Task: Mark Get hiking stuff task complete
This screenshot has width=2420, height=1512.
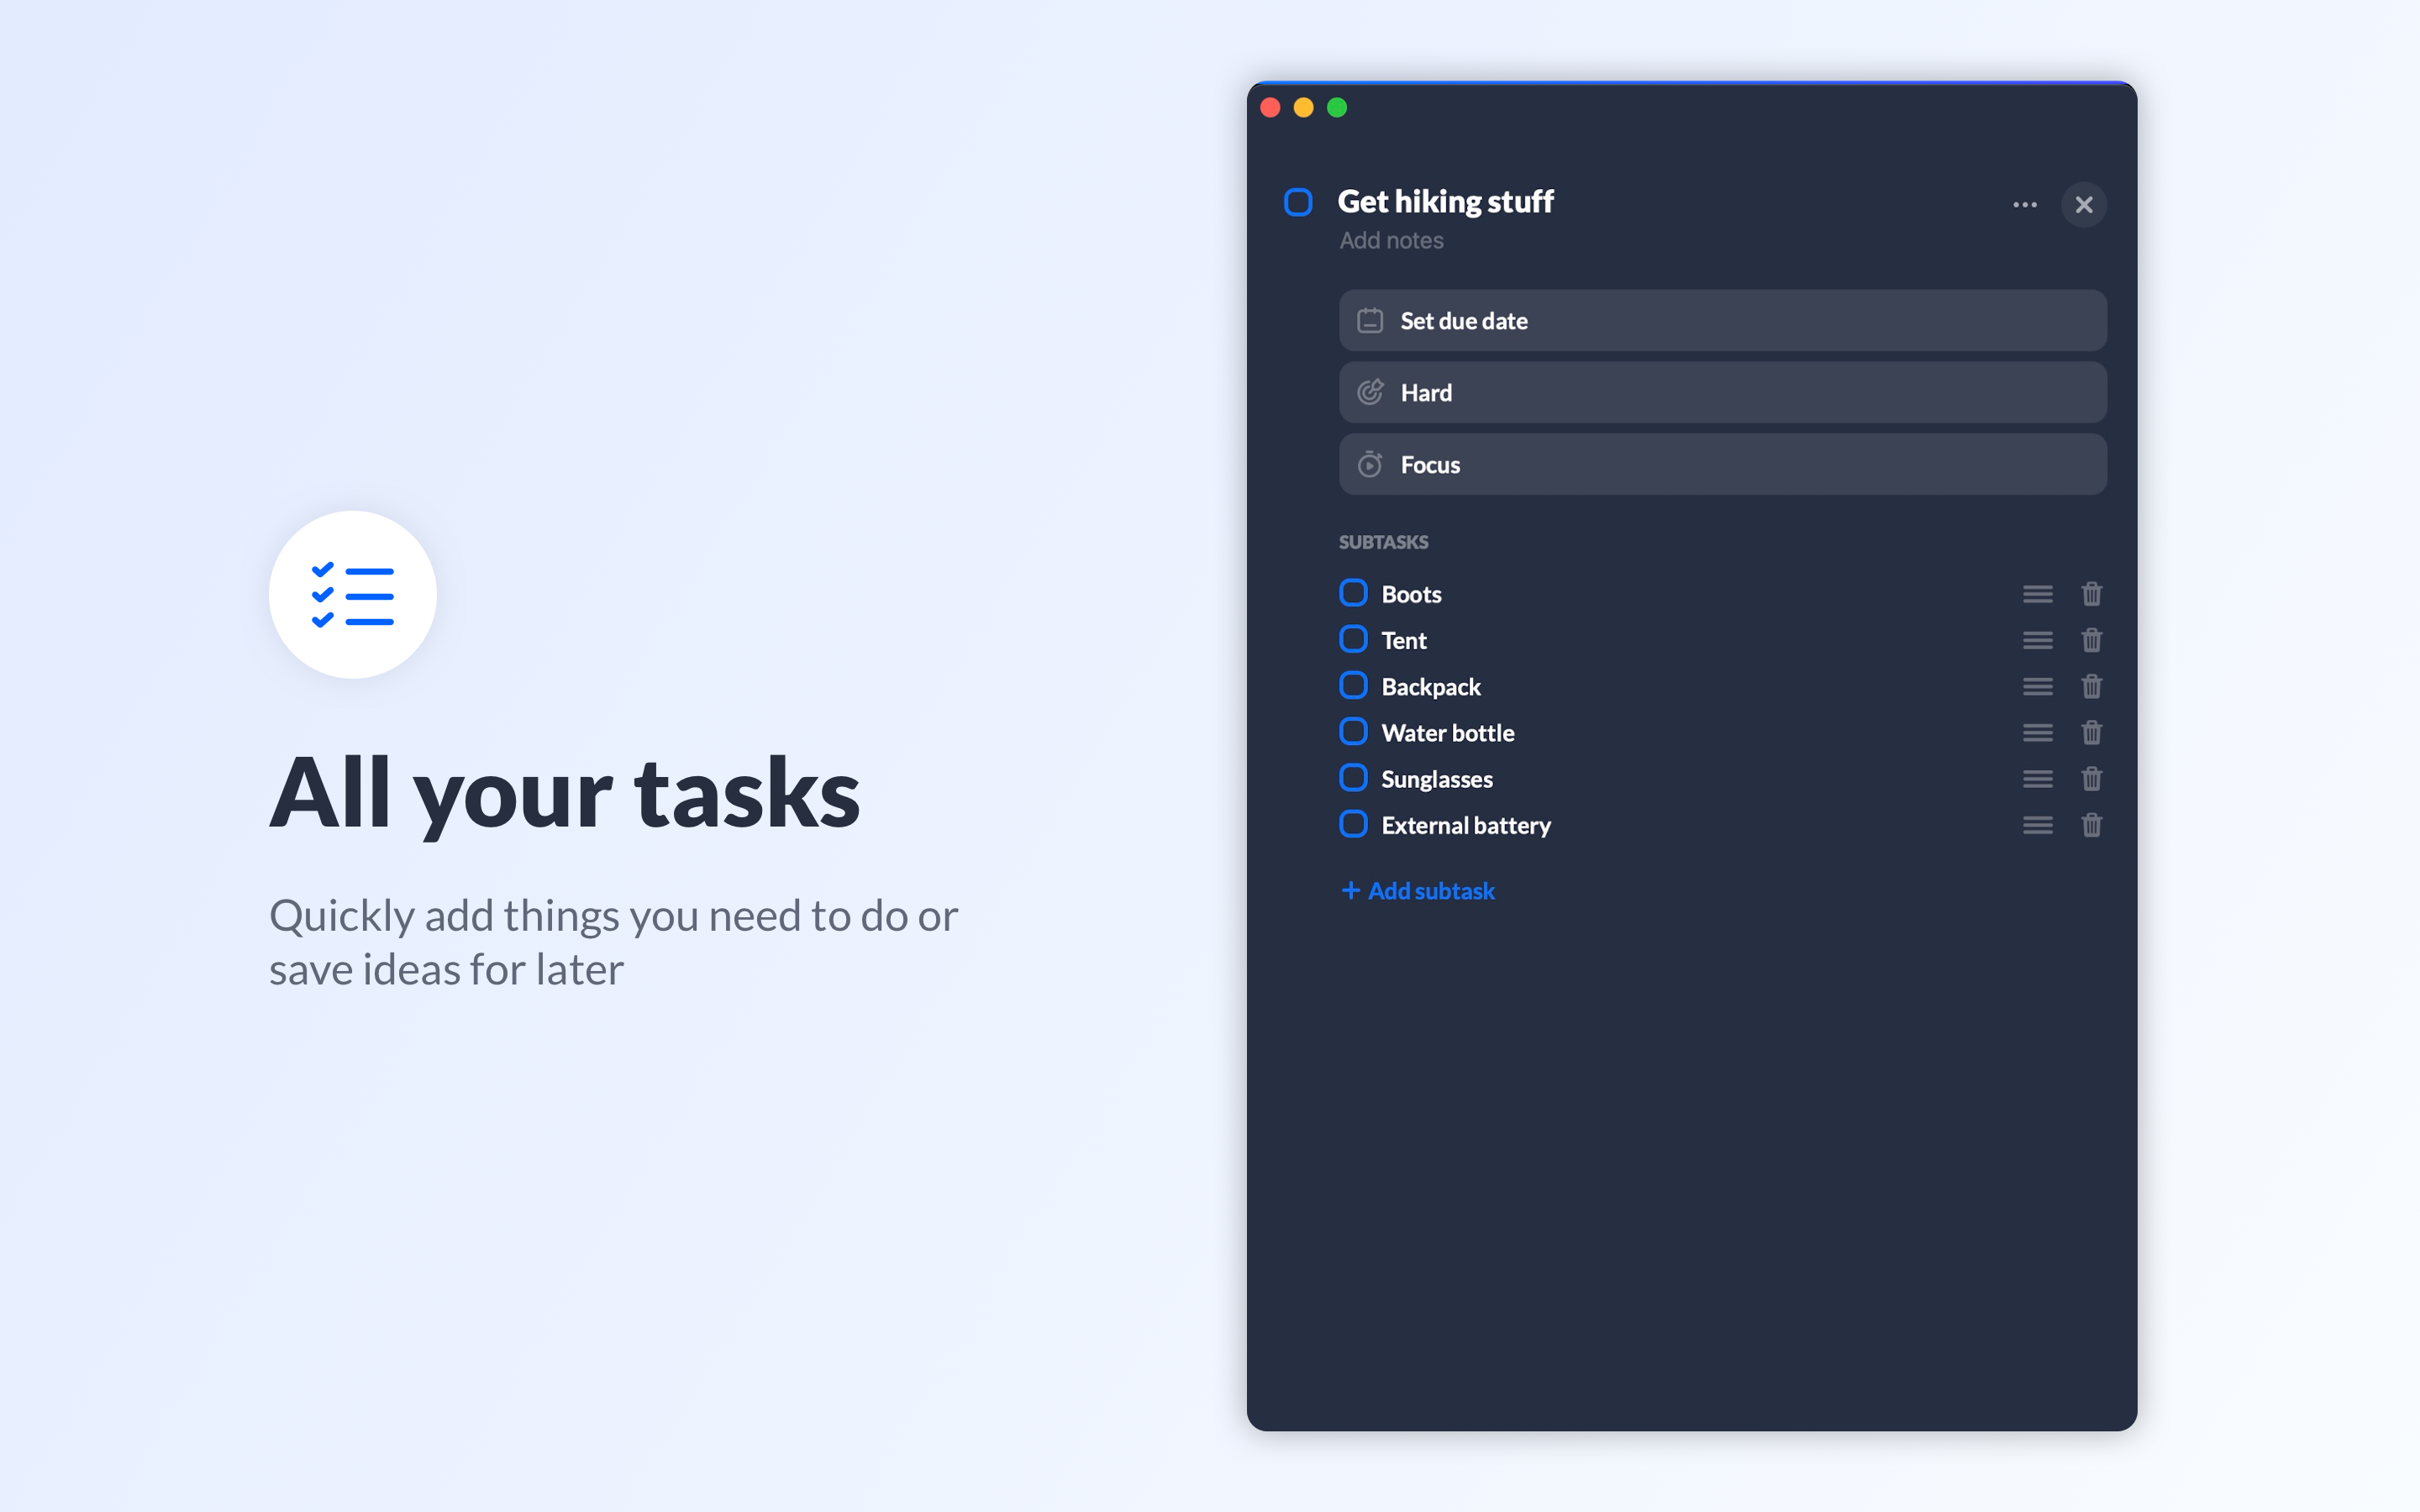Action: pyautogui.click(x=1298, y=202)
